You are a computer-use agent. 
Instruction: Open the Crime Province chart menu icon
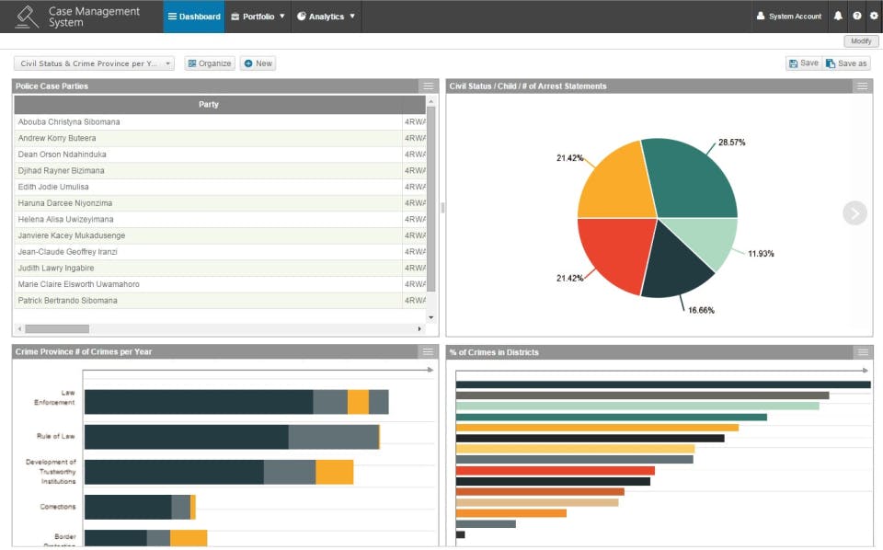pyautogui.click(x=427, y=351)
